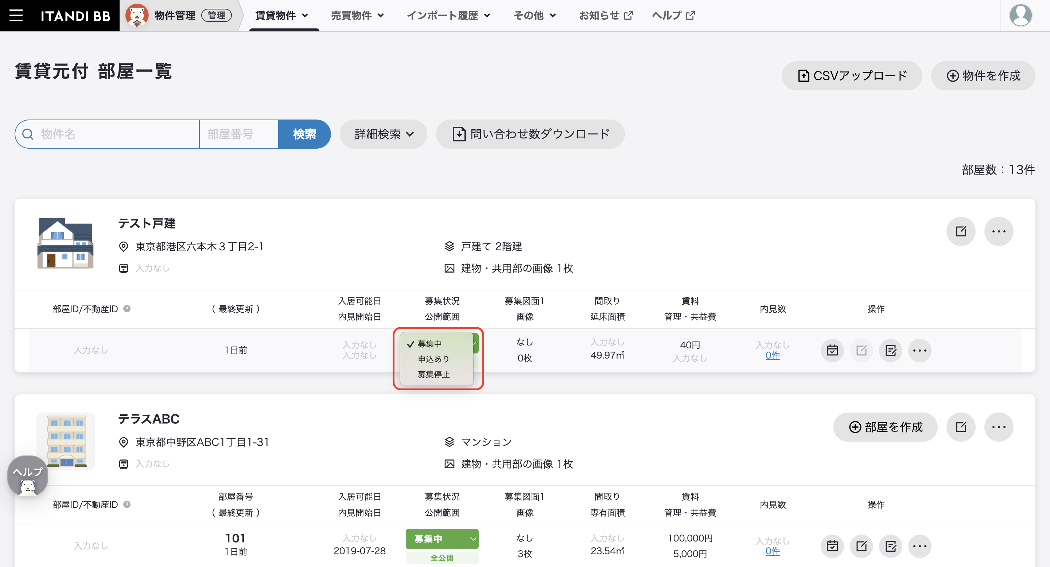Click the ITANDI BB logo
The height and width of the screenshot is (567, 1050).
point(75,15)
